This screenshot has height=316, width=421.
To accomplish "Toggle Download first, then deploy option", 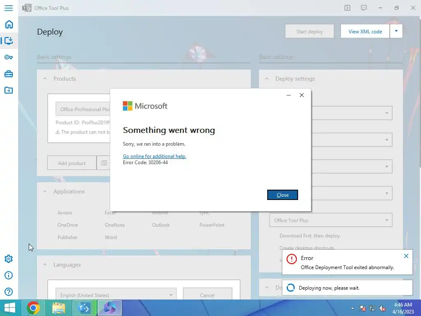I will [x=310, y=236].
